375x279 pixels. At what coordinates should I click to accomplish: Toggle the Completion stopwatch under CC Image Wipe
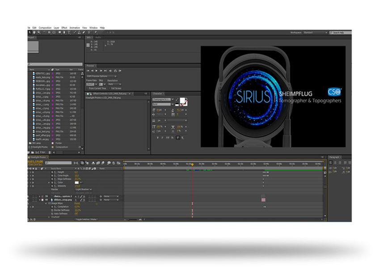(x=52, y=207)
